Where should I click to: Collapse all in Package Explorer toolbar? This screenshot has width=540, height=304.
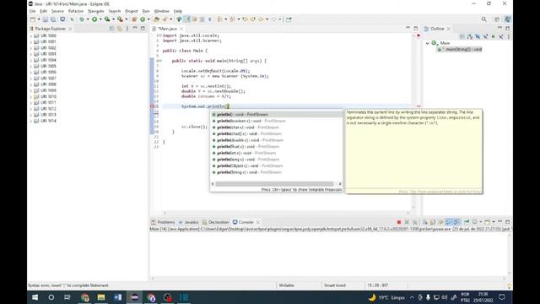[x=111, y=29]
